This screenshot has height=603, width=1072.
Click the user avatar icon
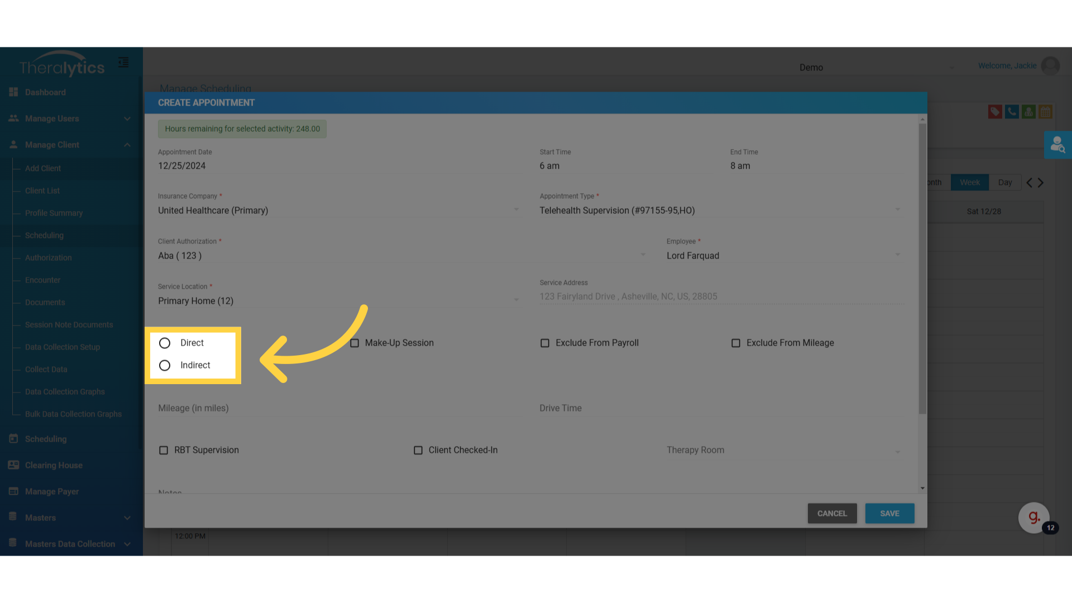1050,66
